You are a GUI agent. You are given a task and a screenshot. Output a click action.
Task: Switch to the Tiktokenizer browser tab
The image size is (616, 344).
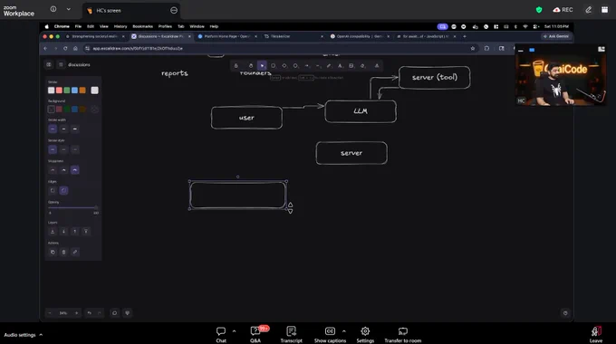click(293, 36)
